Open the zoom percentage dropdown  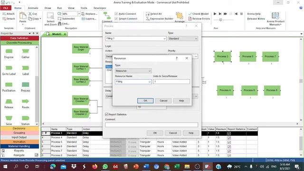pyautogui.click(x=79, y=14)
